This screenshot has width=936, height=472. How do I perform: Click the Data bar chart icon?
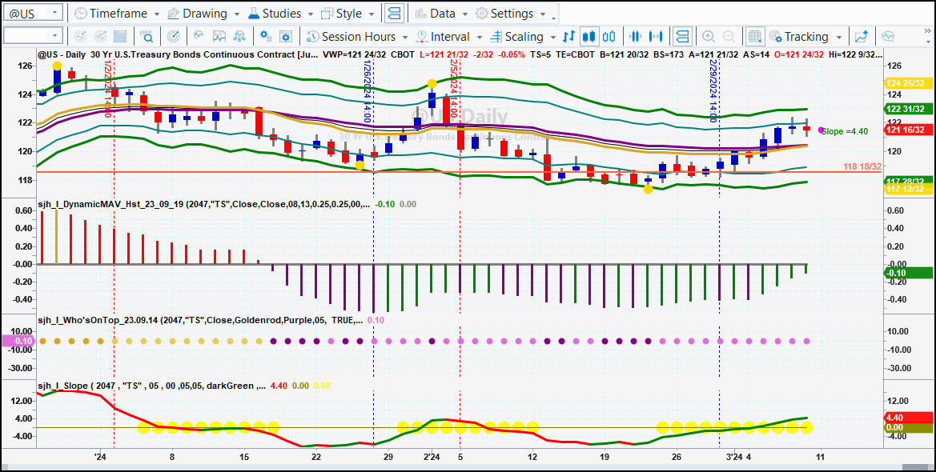tap(421, 13)
